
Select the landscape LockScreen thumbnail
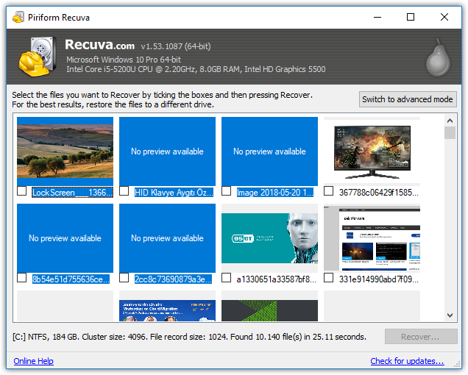(x=65, y=151)
